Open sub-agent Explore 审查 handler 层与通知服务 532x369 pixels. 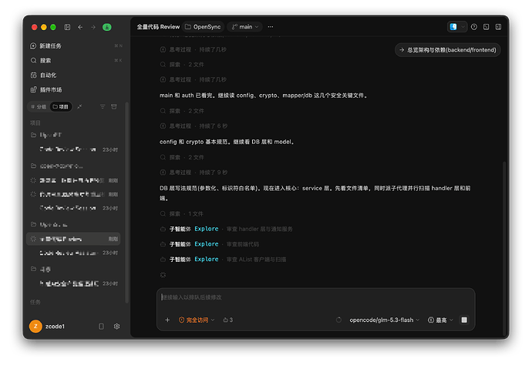pos(227,229)
